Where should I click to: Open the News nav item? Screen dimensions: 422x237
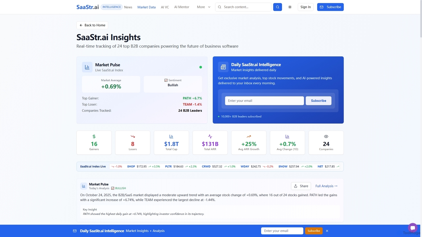(128, 7)
